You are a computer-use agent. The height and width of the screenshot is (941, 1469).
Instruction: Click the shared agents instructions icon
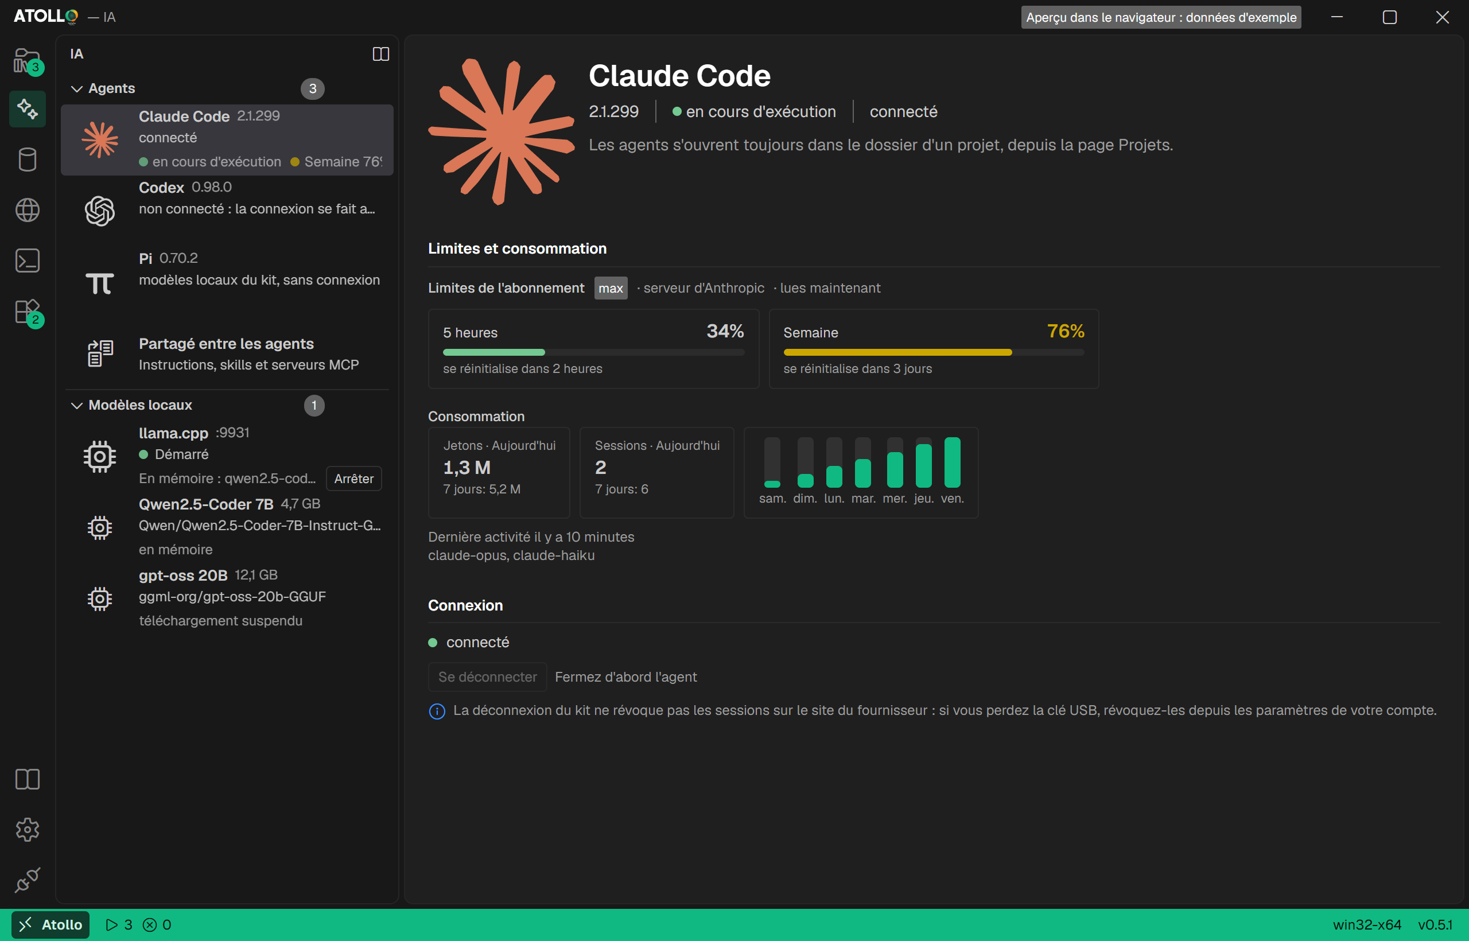100,353
